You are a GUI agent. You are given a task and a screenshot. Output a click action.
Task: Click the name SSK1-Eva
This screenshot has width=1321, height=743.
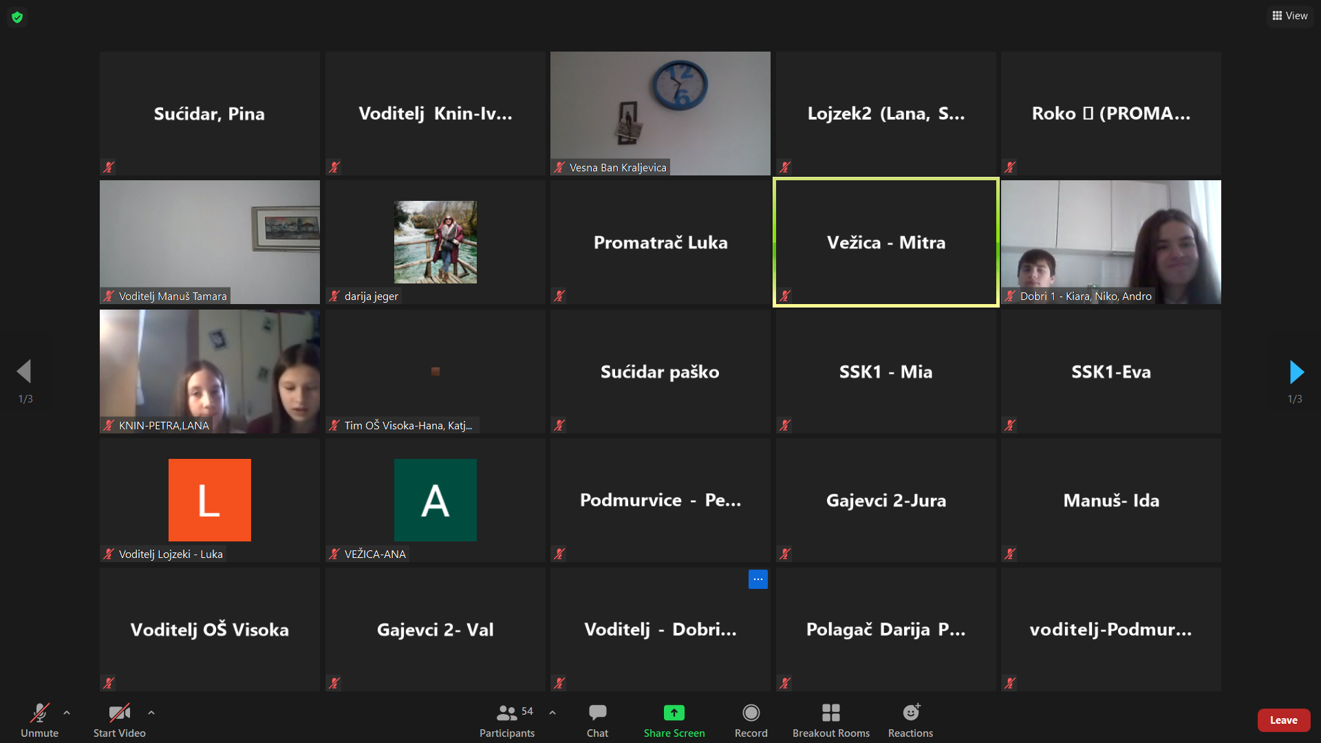[1111, 372]
